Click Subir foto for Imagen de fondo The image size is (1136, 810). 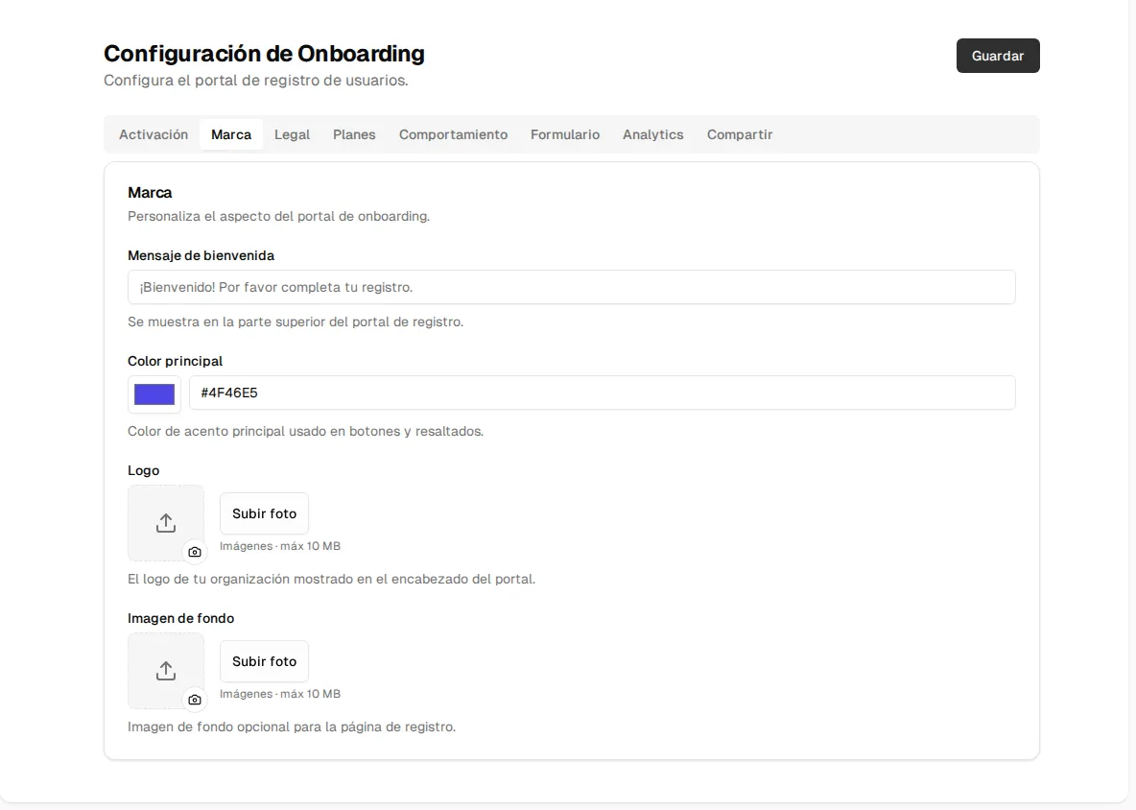[x=265, y=661]
